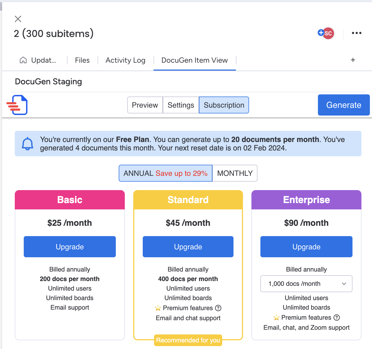Click Email, chat, and Zoom support text

click(306, 328)
